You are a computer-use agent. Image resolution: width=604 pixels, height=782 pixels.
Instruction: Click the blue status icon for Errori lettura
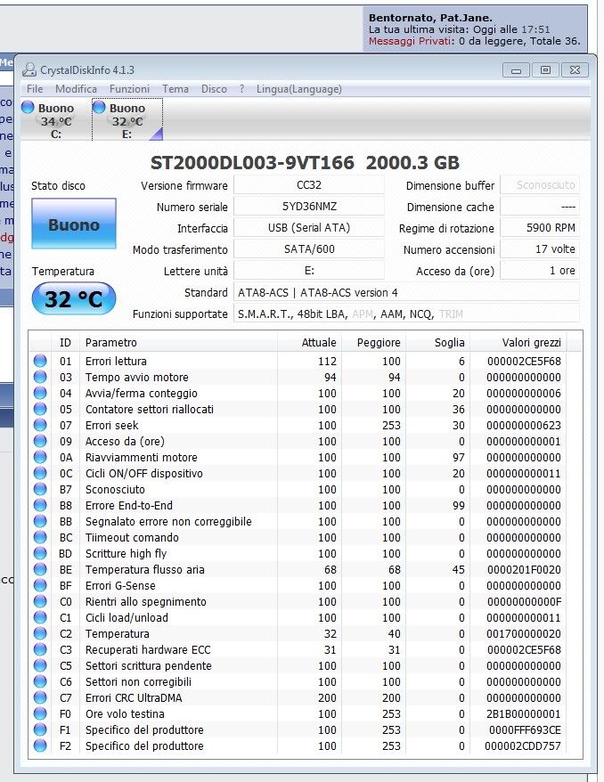pos(40,361)
